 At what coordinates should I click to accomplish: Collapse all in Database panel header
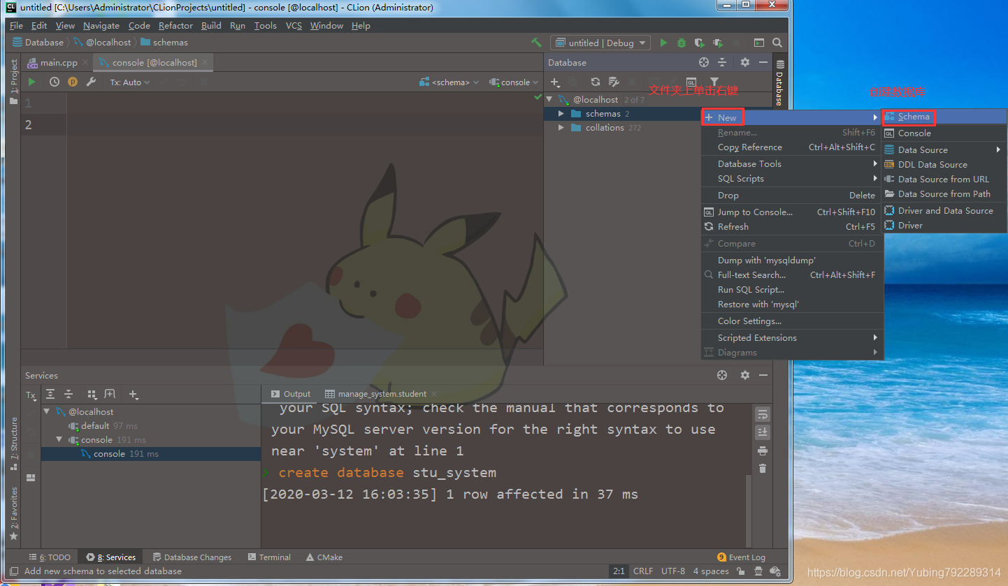click(722, 62)
